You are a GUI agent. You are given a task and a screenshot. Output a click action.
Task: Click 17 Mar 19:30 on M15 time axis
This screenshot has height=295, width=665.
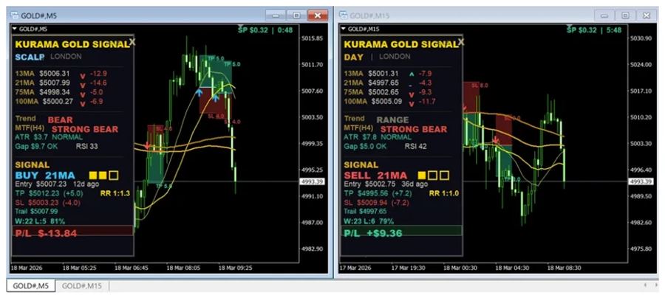[x=409, y=268]
